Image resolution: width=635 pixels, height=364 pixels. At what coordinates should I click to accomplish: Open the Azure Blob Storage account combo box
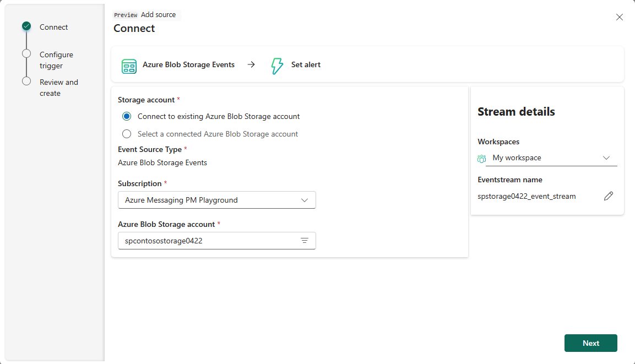pyautogui.click(x=216, y=241)
